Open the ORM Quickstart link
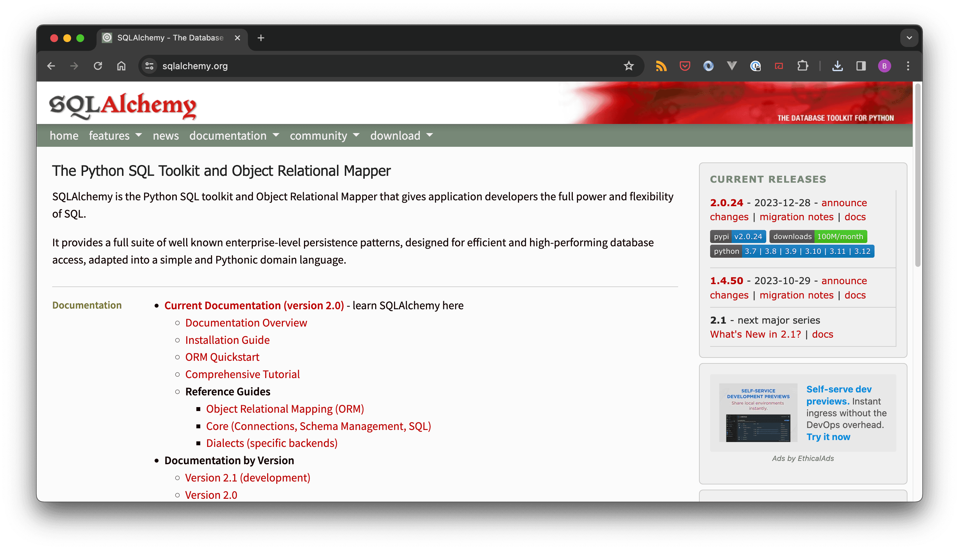This screenshot has width=959, height=550. [222, 357]
